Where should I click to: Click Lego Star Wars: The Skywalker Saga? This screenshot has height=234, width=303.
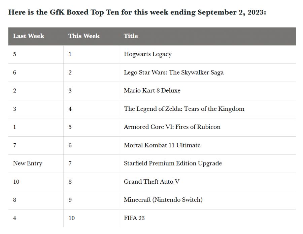point(173,73)
